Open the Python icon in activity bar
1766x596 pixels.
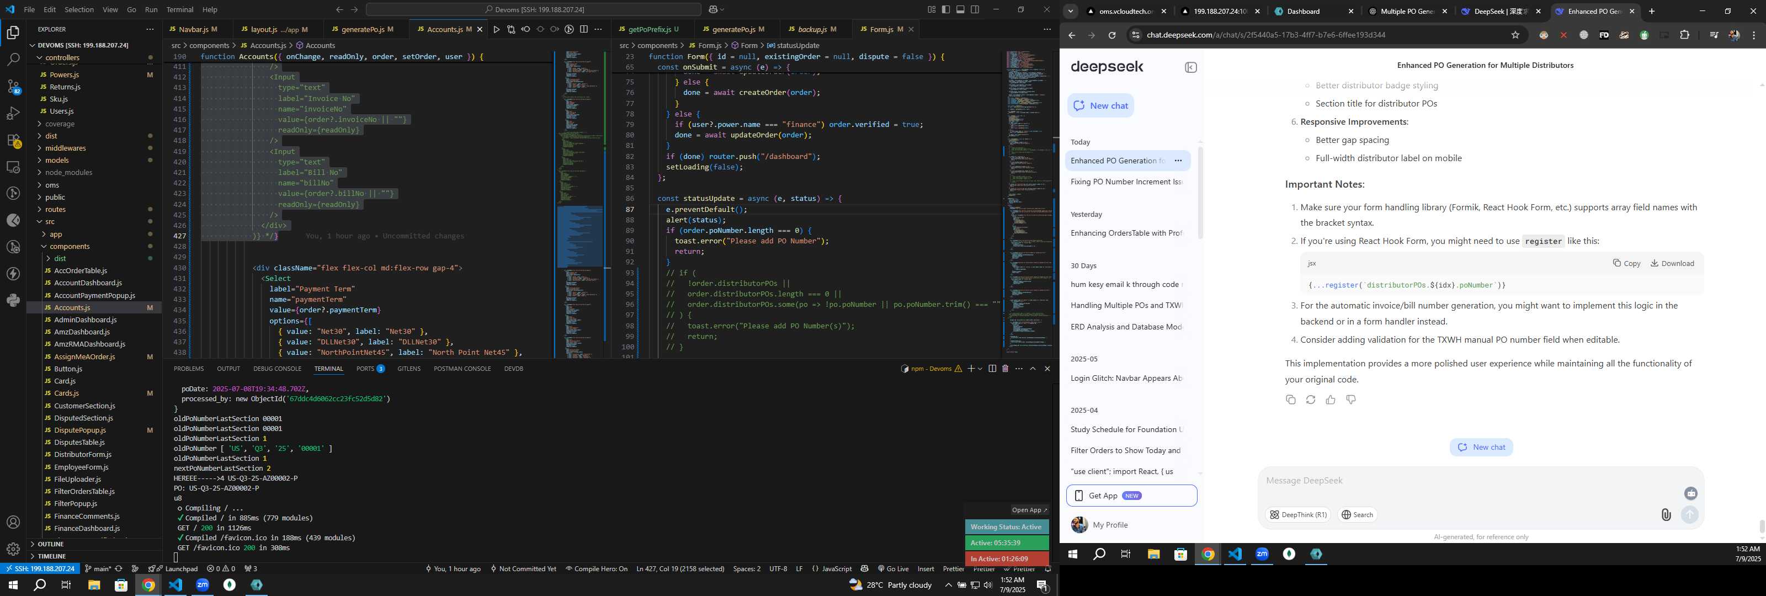point(13,300)
